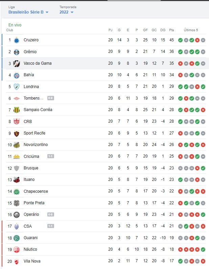Viewport: 209px width, 269px height.
Task: Click Náutico's green win result icon
Action: point(203,249)
